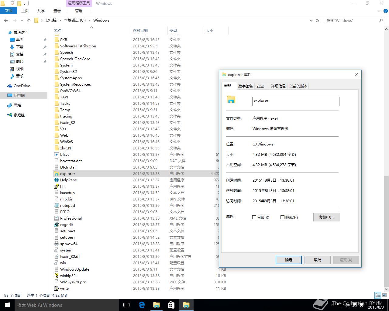Click the System32 folder icon

56,72
